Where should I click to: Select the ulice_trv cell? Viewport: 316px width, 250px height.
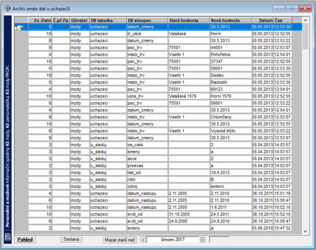click(x=147, y=96)
